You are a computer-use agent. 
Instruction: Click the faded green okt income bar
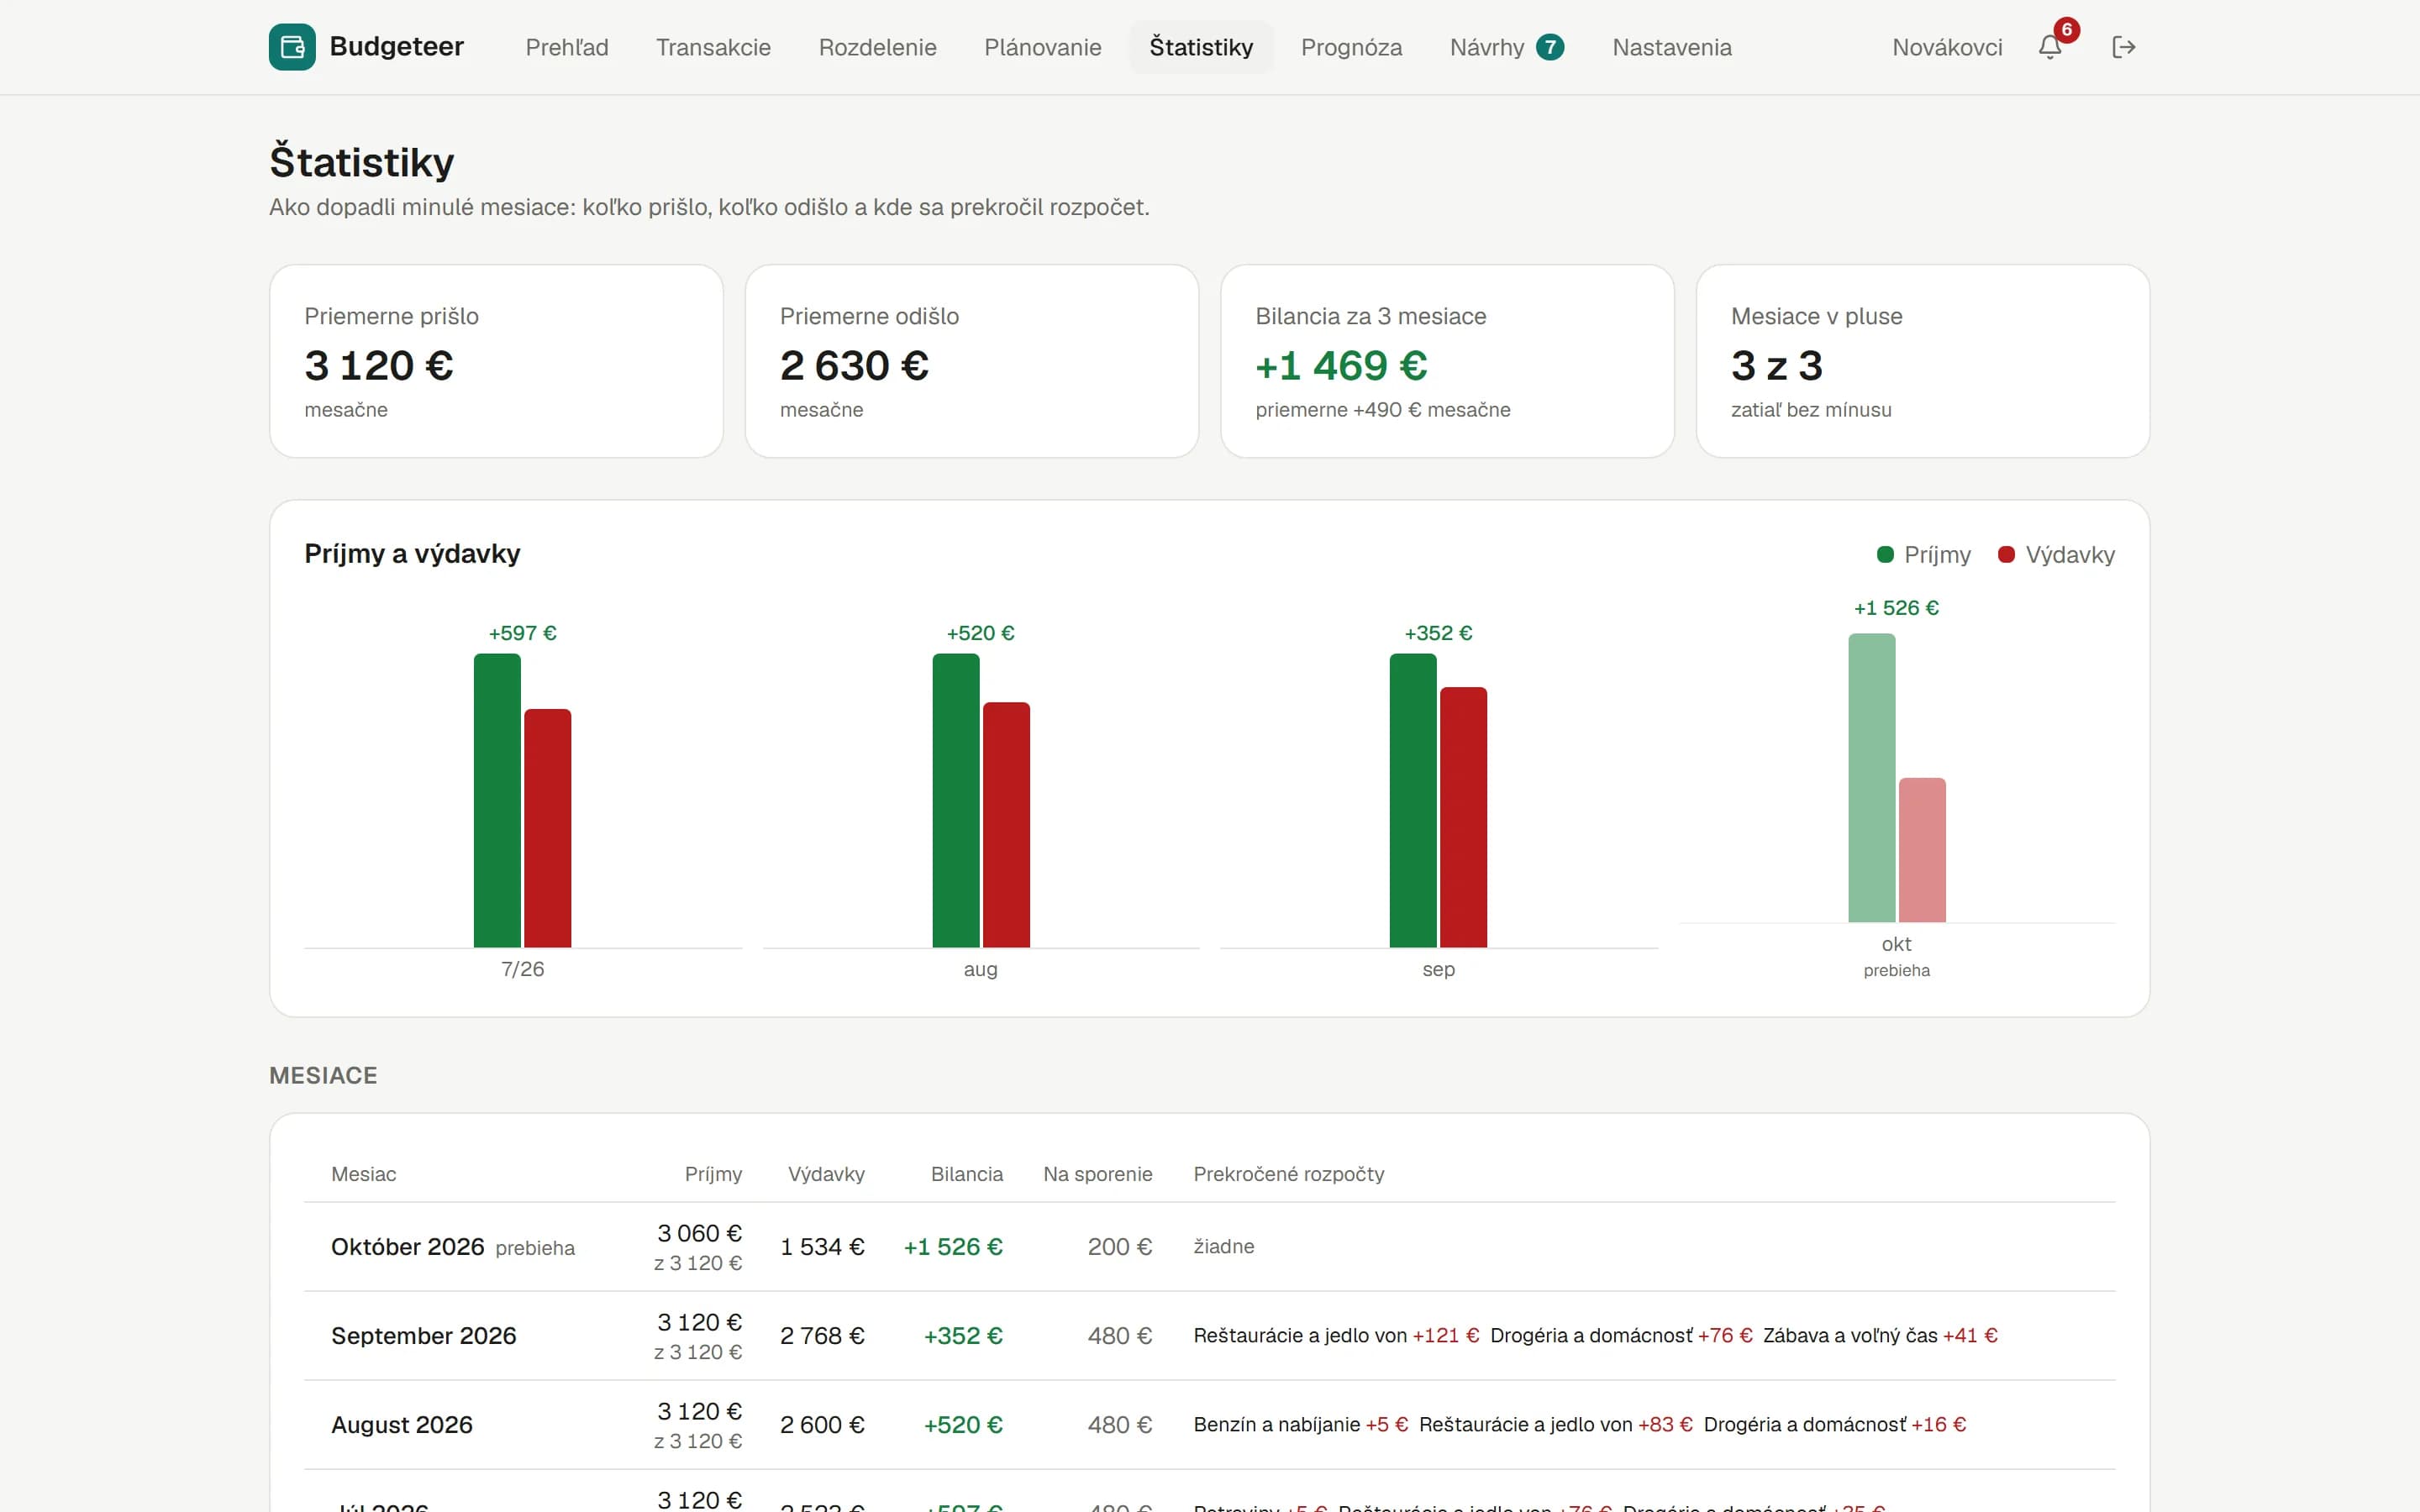[1872, 778]
